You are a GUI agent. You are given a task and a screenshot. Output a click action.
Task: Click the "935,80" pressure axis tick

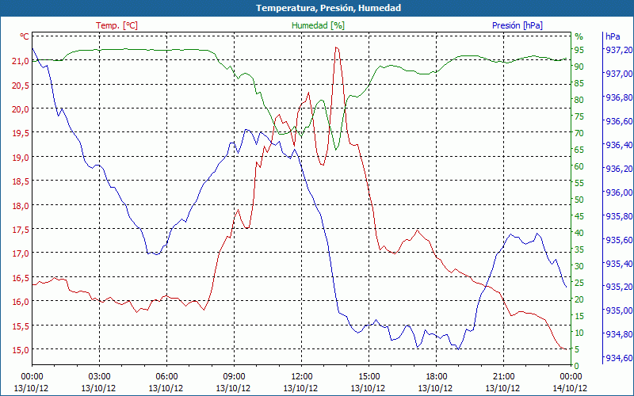pos(618,216)
